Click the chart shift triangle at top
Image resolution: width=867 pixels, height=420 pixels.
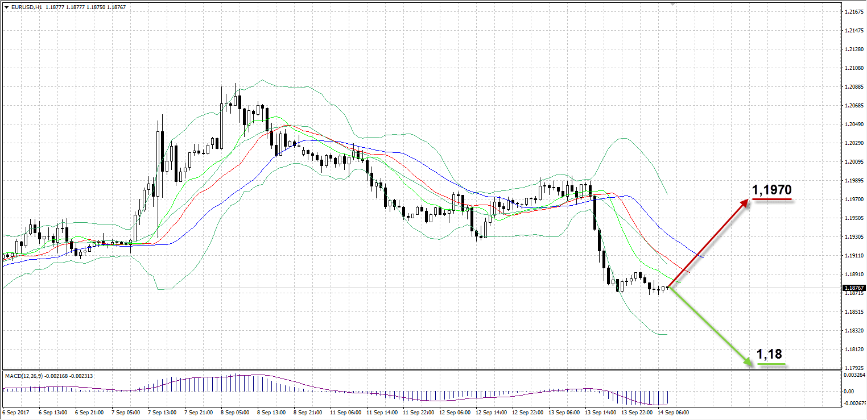click(674, 4)
